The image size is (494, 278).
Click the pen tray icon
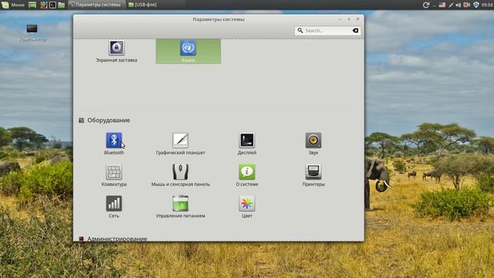click(451, 5)
